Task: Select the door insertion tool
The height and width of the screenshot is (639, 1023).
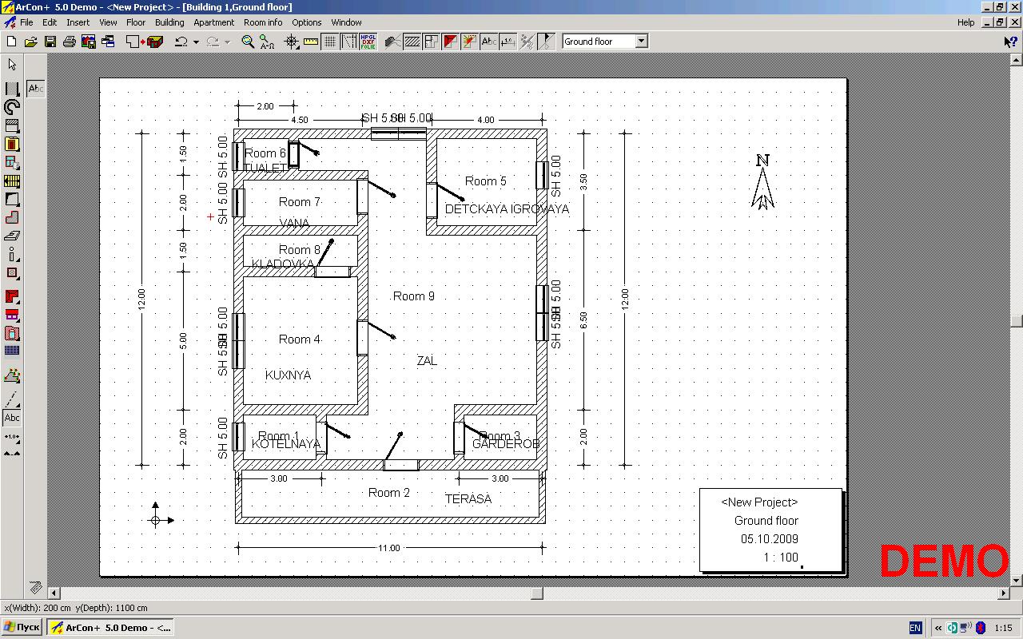Action: coord(12,144)
